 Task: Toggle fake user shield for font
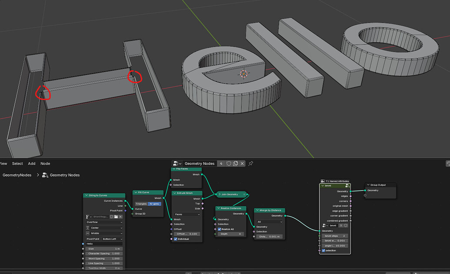click(x=112, y=217)
